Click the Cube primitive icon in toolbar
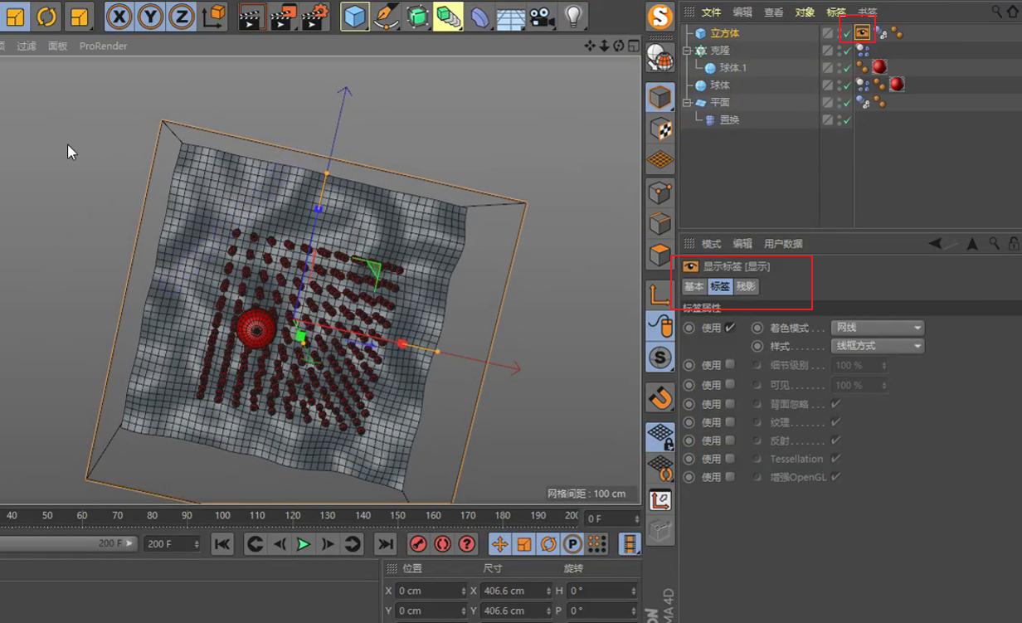Screen dimensions: 1022x623 tap(355, 16)
